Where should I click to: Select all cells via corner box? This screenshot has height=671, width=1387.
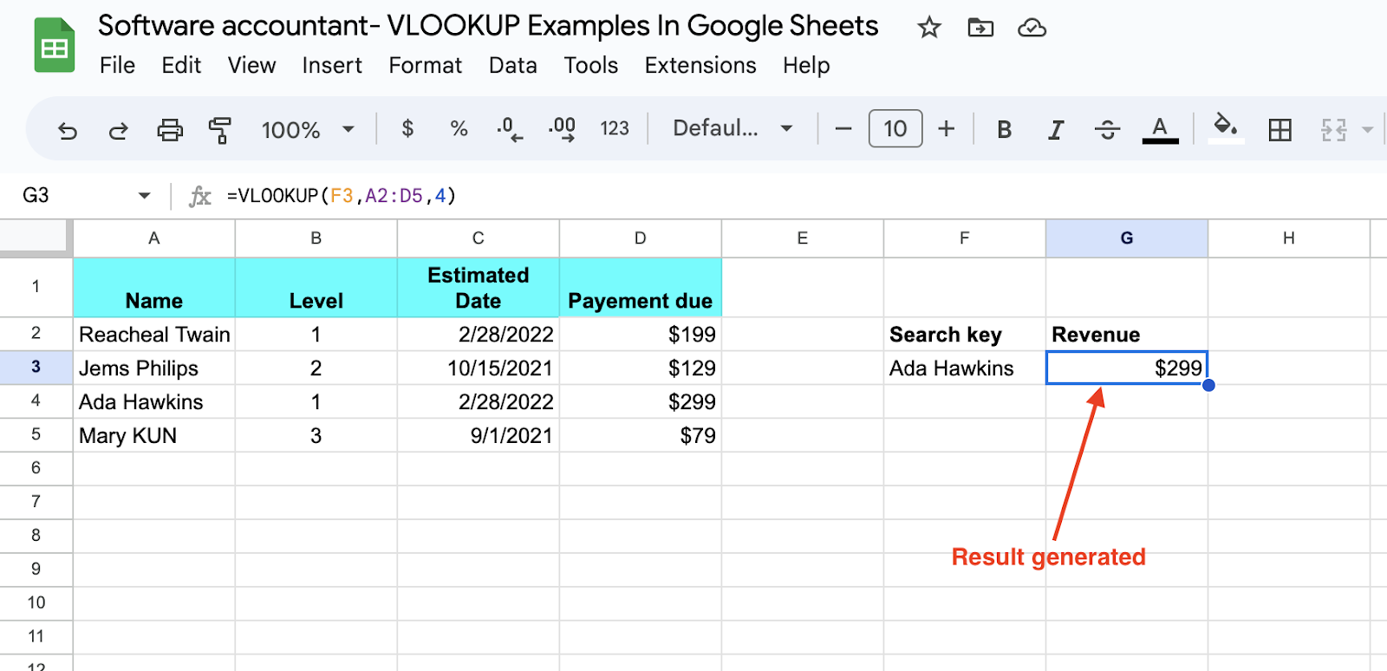point(36,238)
